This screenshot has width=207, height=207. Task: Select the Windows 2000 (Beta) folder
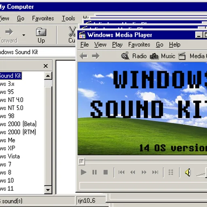18,124
